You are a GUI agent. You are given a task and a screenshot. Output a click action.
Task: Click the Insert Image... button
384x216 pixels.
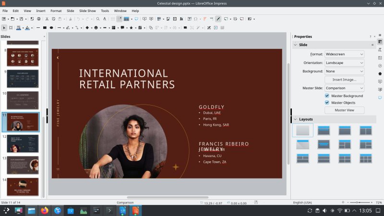coord(344,80)
